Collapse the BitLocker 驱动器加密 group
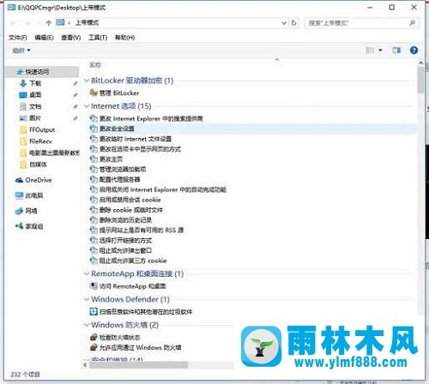This screenshot has width=429, height=384. point(87,81)
